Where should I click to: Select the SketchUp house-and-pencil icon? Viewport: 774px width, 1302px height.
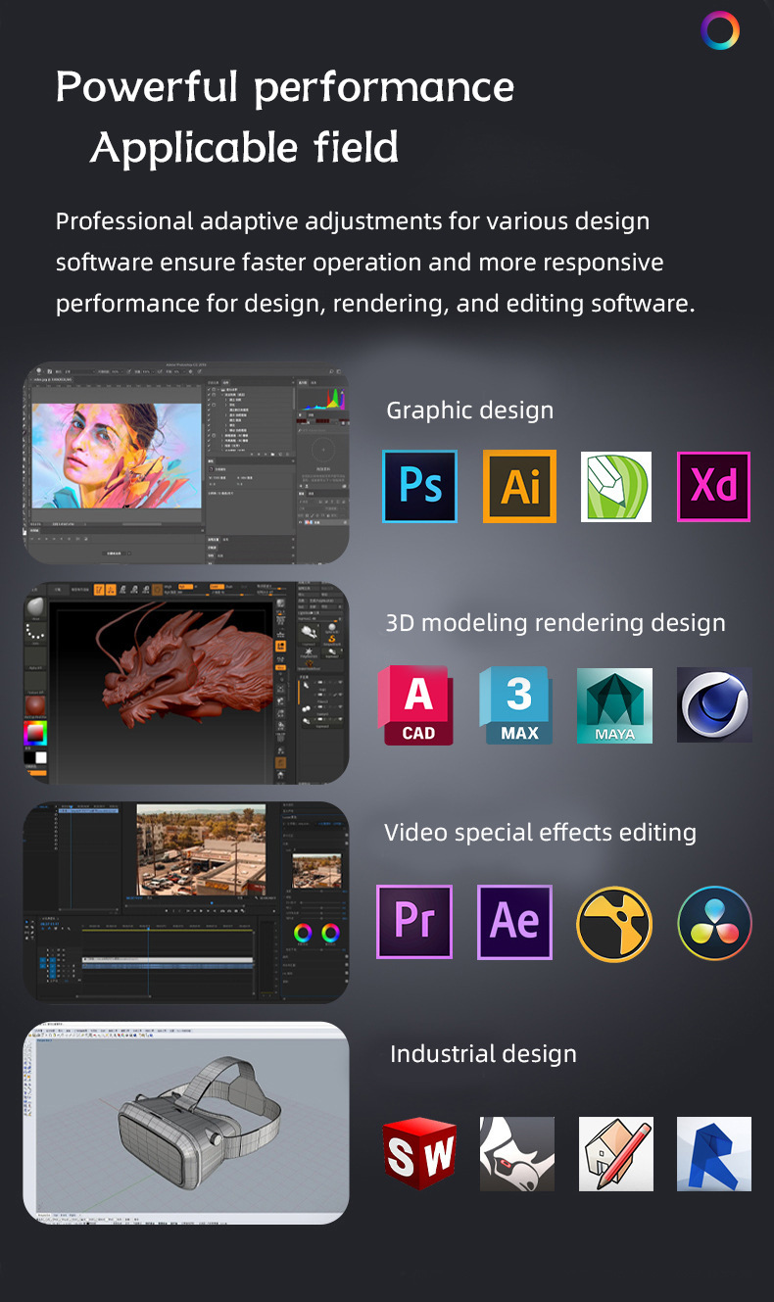(616, 1154)
